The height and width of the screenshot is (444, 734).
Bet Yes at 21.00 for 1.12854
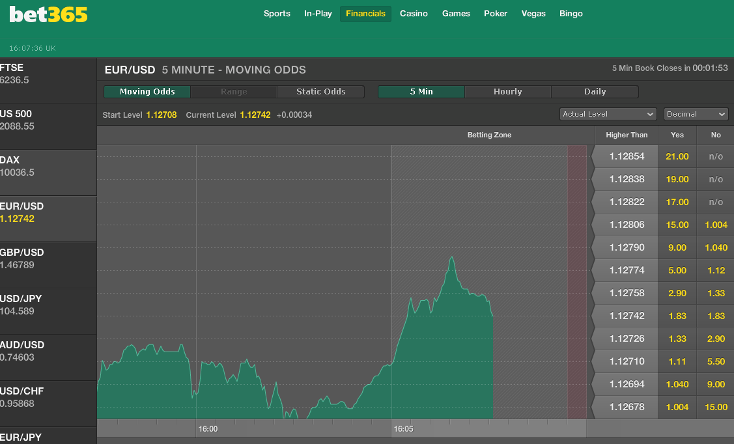coord(677,156)
